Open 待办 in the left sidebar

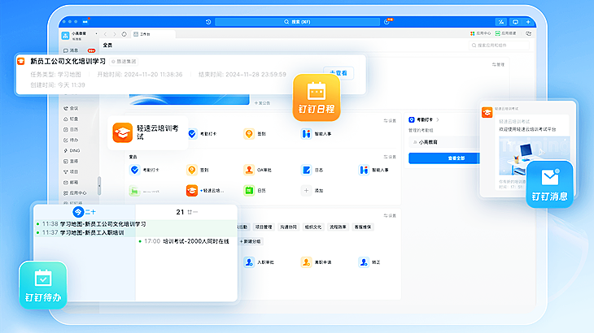(71, 141)
